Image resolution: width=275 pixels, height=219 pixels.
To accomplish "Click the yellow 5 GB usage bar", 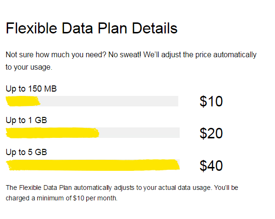I will 92,165.
